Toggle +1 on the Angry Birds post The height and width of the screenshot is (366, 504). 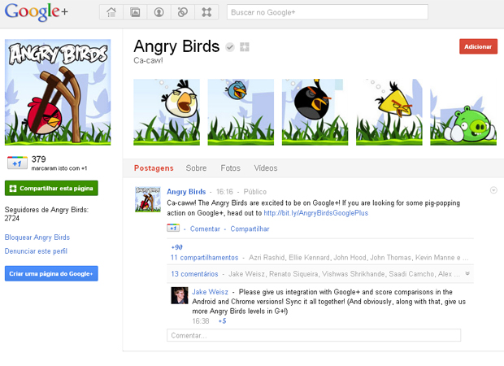pyautogui.click(x=173, y=229)
